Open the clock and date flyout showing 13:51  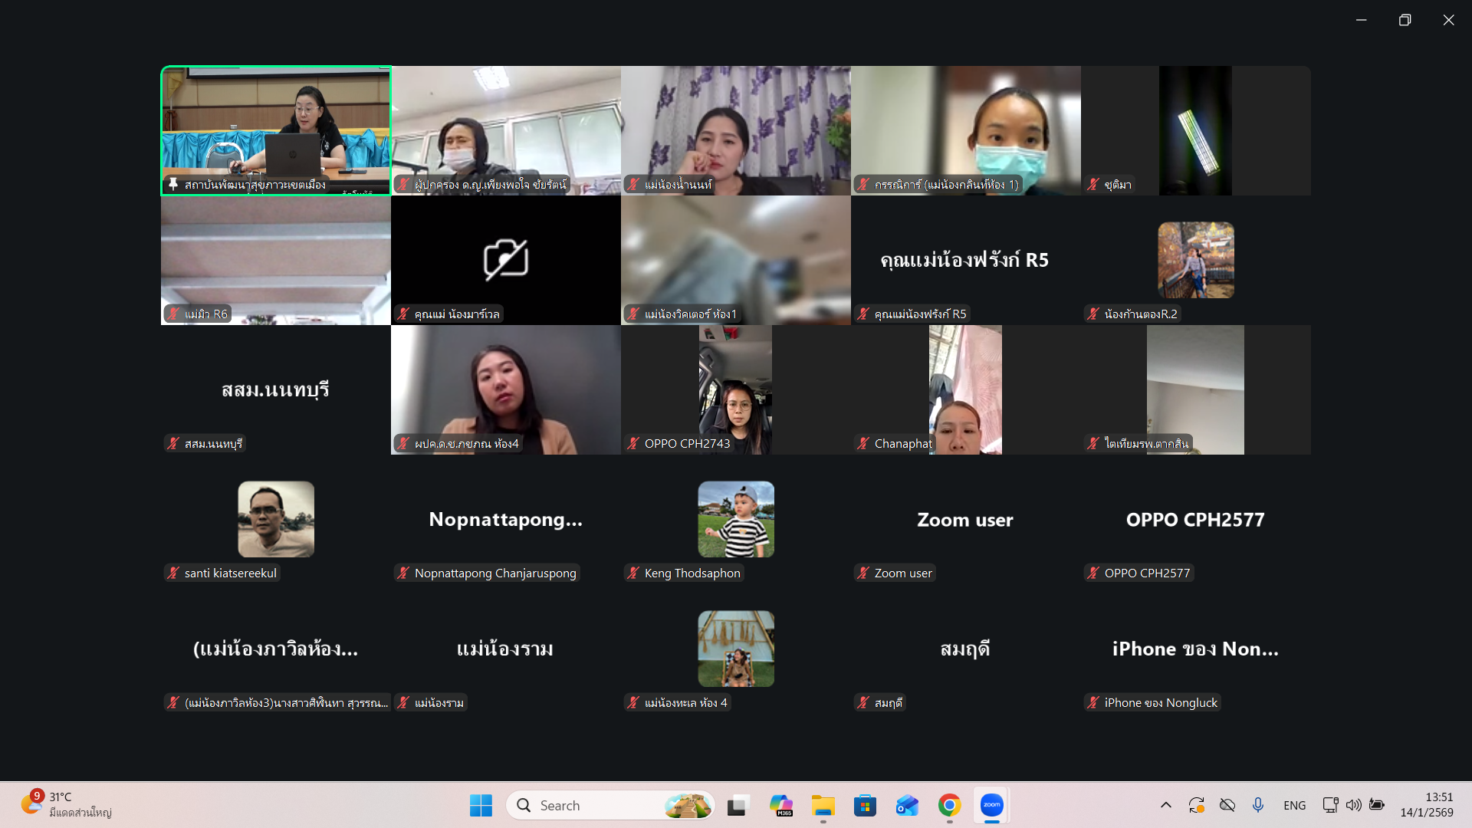[1426, 805]
